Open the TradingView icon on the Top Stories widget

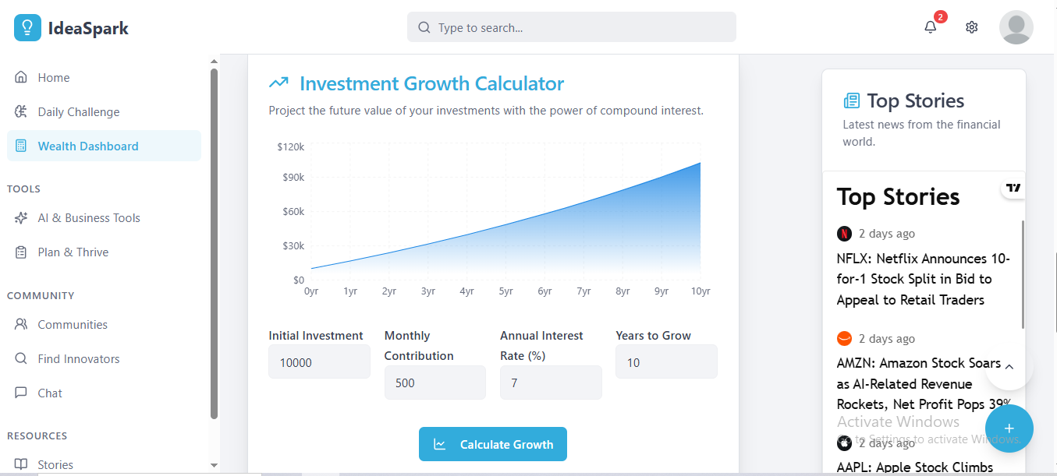click(1013, 188)
